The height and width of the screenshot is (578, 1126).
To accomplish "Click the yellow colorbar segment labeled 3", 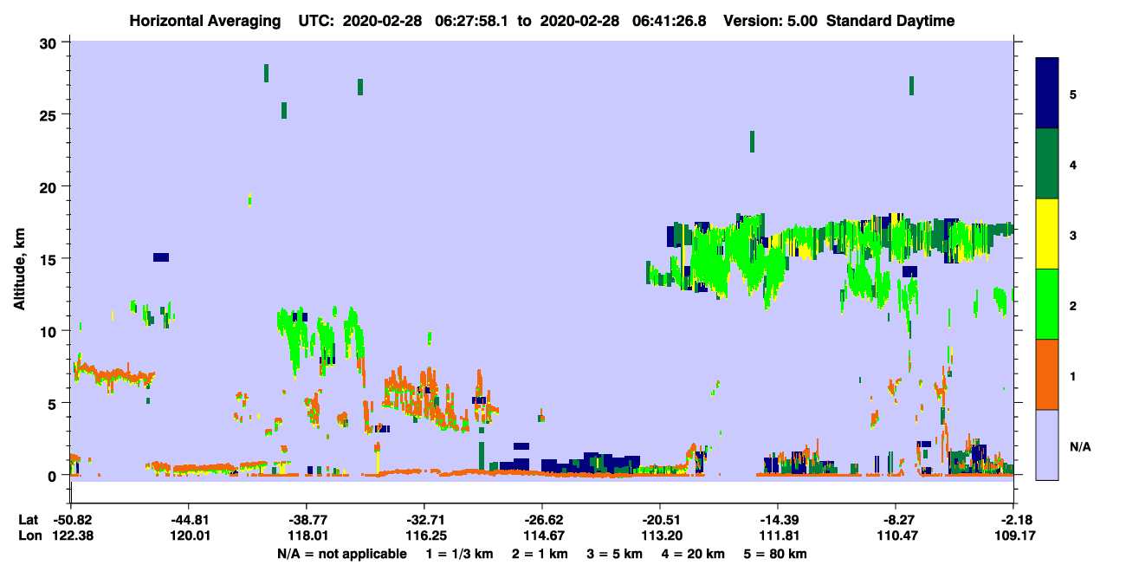I will click(x=1047, y=234).
